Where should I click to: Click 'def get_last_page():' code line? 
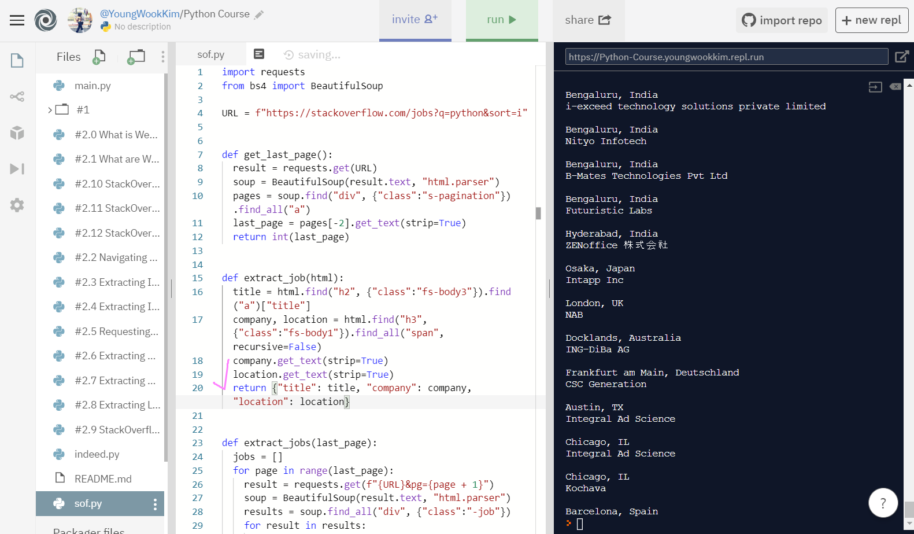coord(277,154)
